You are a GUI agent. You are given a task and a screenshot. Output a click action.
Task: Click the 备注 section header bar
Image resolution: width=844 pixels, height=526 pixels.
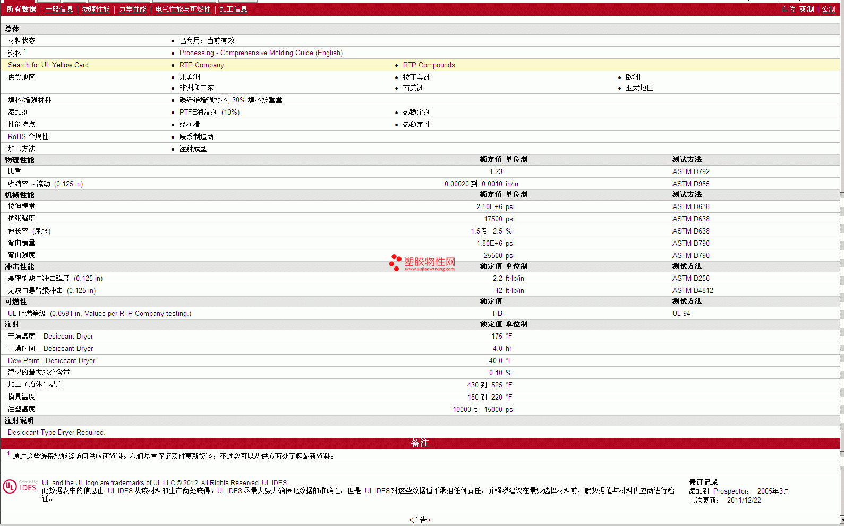[x=420, y=443]
